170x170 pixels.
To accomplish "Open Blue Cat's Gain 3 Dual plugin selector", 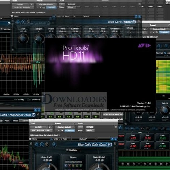I will [41, 131].
